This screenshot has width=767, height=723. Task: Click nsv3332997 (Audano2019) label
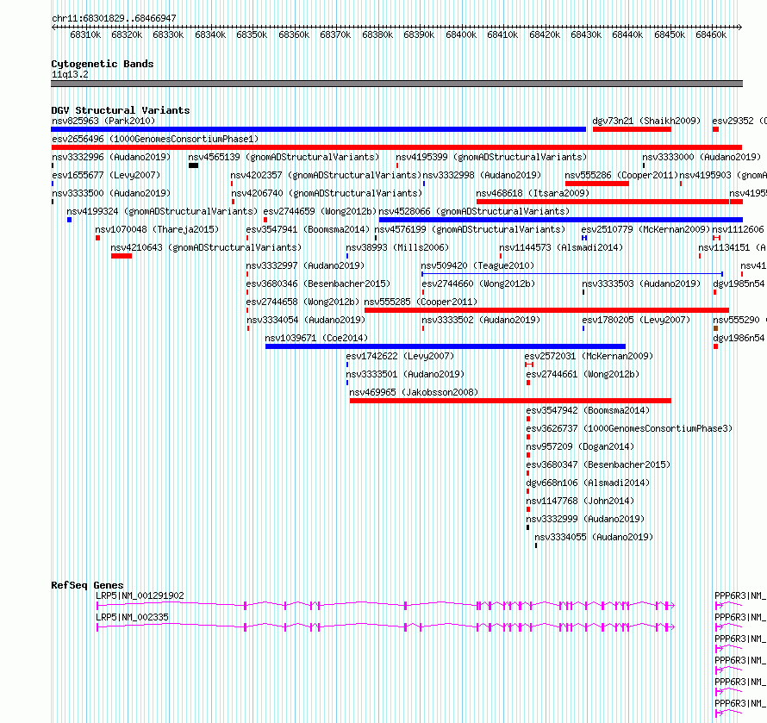point(305,265)
